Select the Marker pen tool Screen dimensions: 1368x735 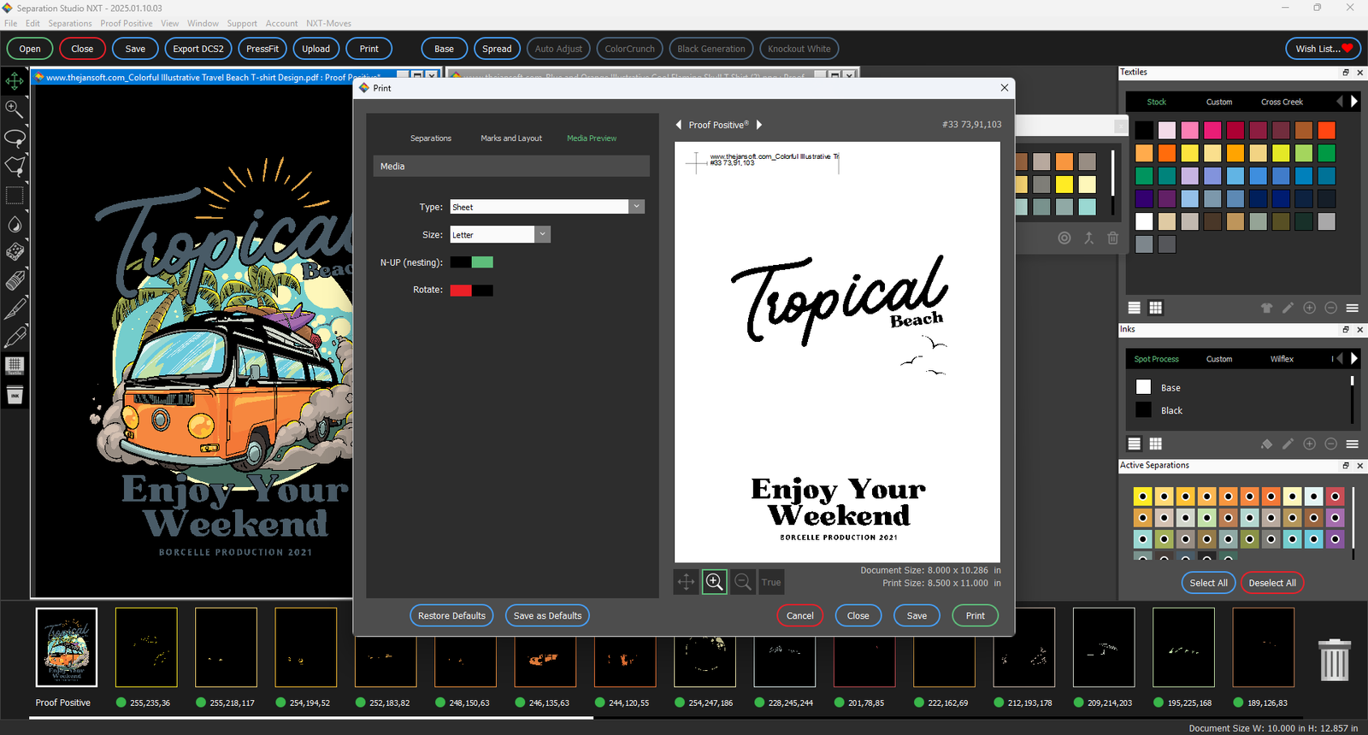coord(15,337)
